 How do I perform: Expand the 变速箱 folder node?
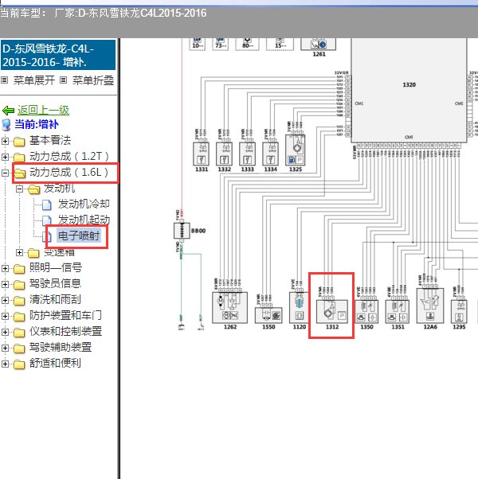(19, 253)
